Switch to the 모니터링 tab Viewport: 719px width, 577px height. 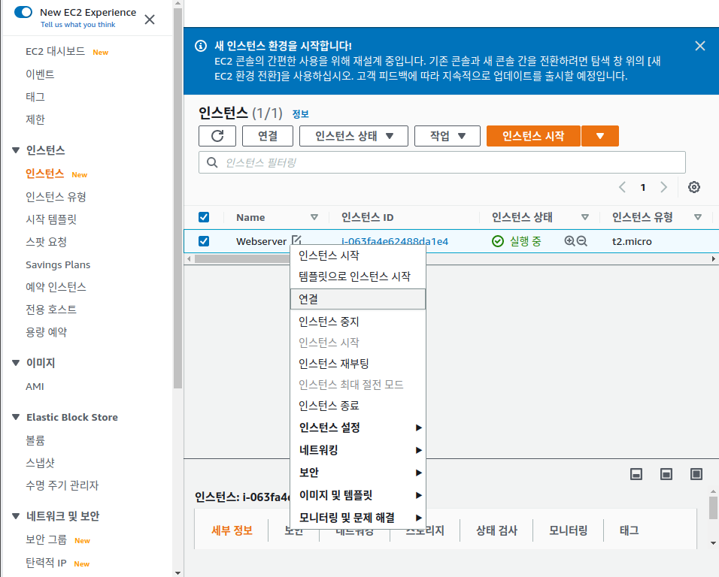(x=568, y=530)
